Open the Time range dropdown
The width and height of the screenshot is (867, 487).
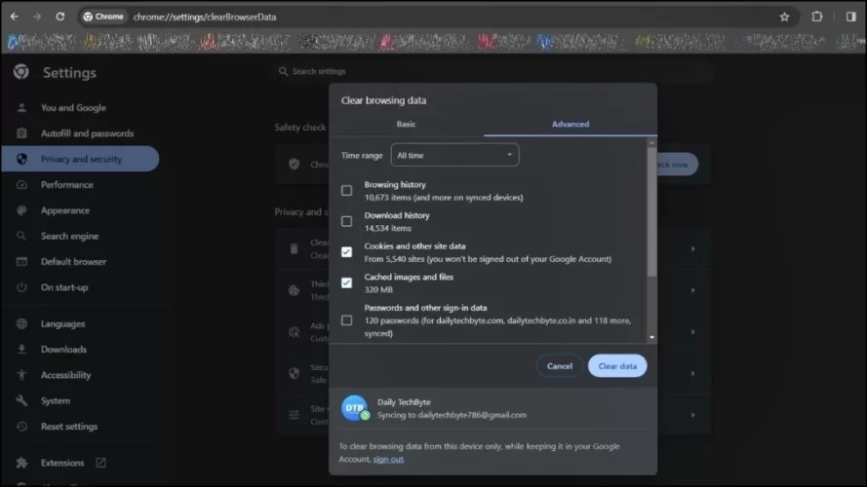pyautogui.click(x=454, y=156)
